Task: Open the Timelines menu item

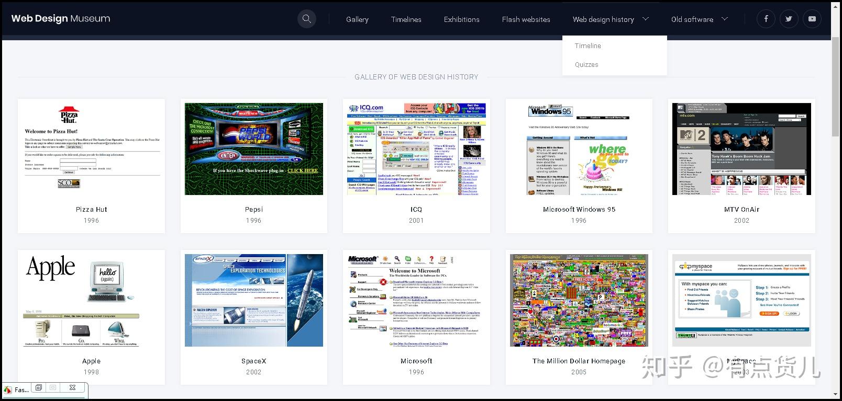Action: (406, 19)
